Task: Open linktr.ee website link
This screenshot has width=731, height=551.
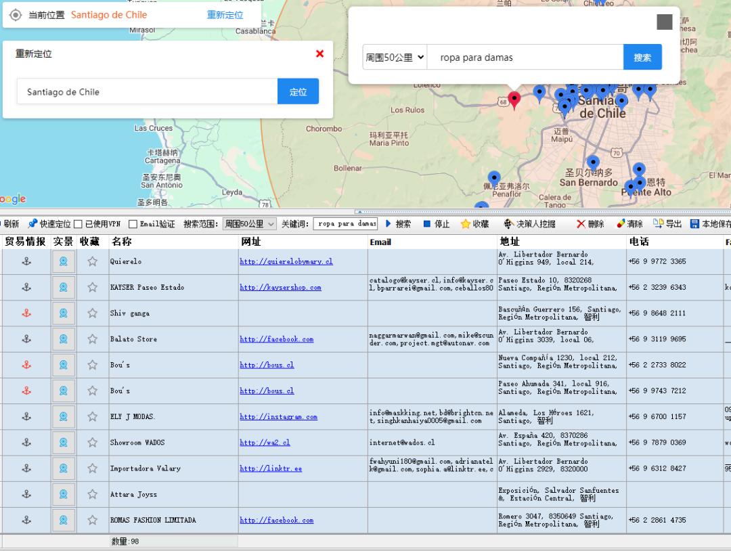Action: (x=271, y=468)
